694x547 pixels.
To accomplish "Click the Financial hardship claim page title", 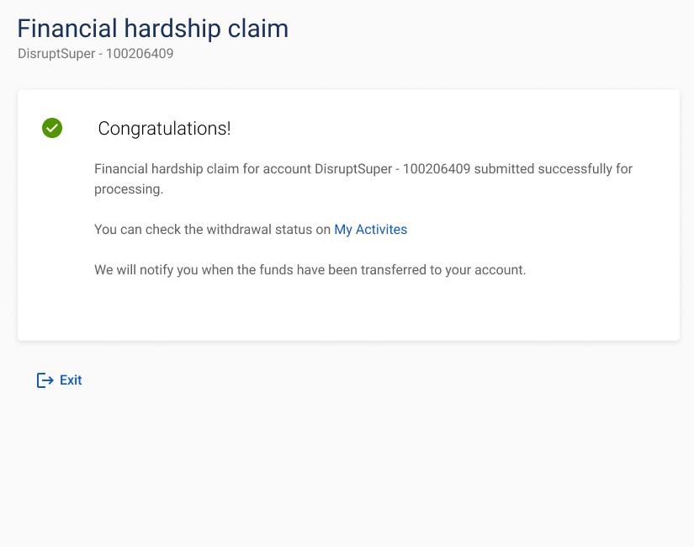I will 153,29.
